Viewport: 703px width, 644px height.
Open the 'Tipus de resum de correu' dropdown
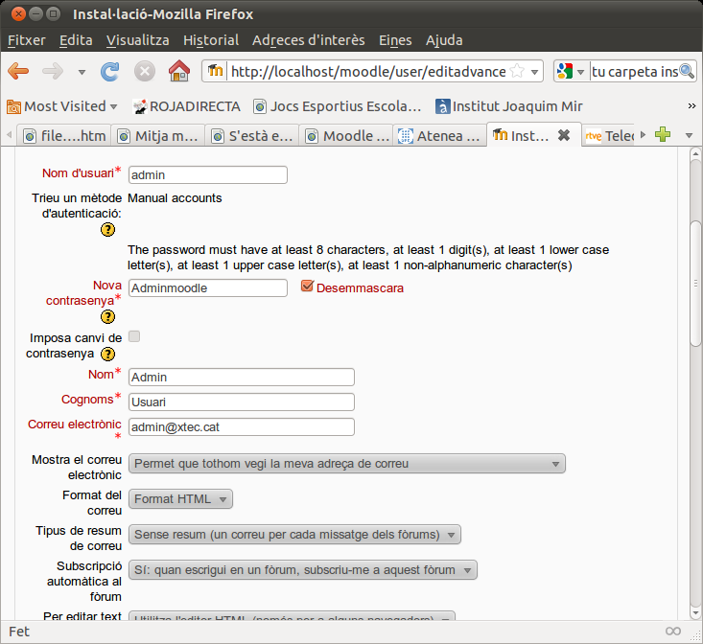294,534
